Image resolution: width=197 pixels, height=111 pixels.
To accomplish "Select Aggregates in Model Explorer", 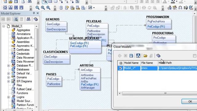I will [23, 30].
